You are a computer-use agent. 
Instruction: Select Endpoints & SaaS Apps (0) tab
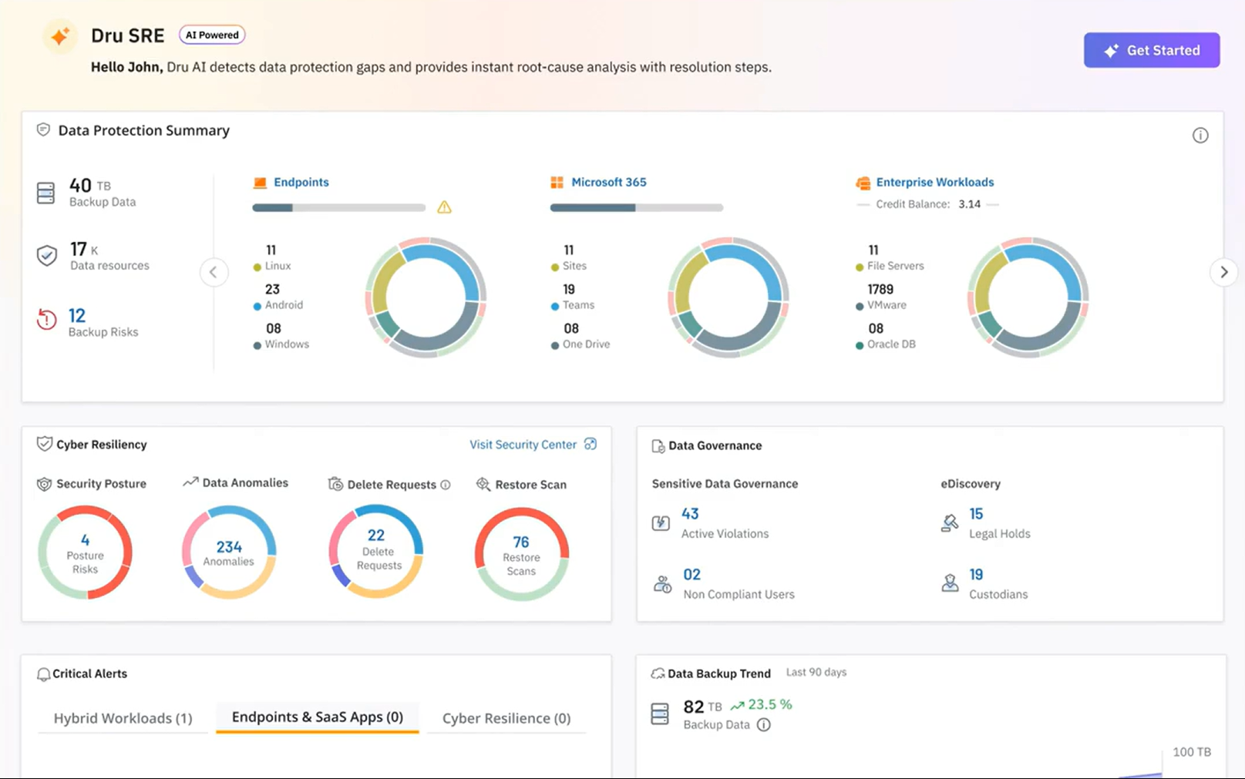[x=318, y=717]
